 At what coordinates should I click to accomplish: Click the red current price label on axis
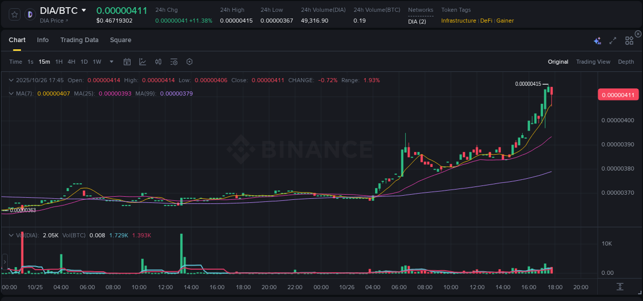click(618, 95)
